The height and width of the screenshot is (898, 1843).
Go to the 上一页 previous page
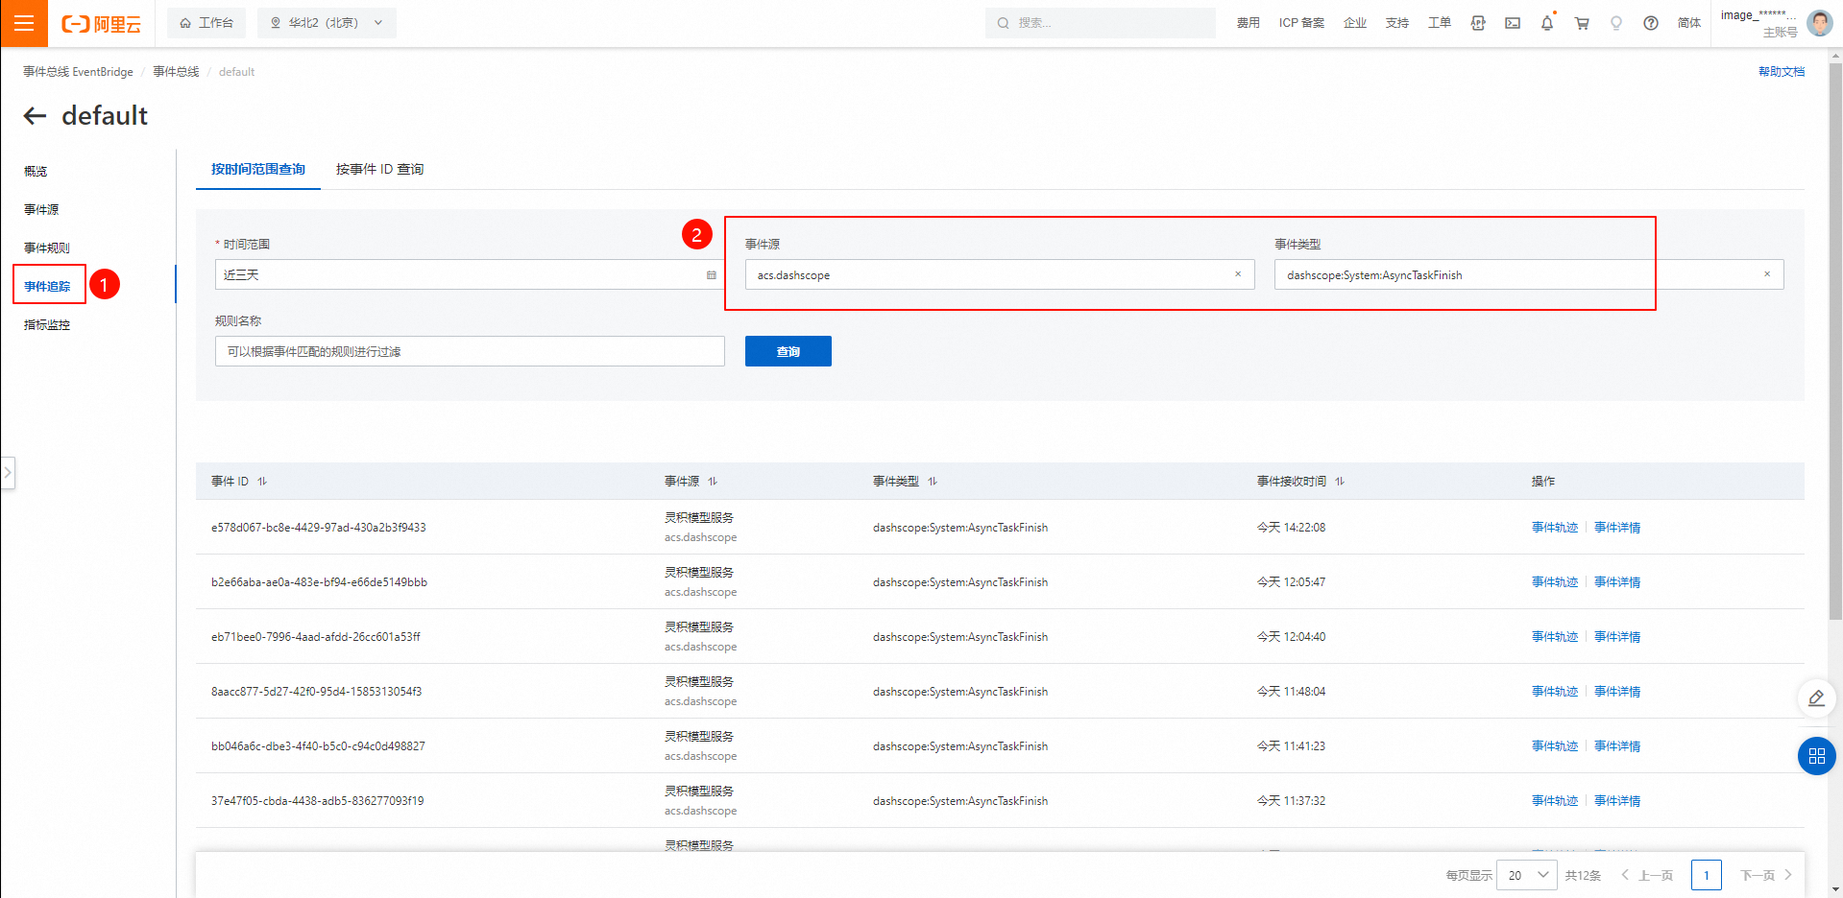coord(1647,875)
